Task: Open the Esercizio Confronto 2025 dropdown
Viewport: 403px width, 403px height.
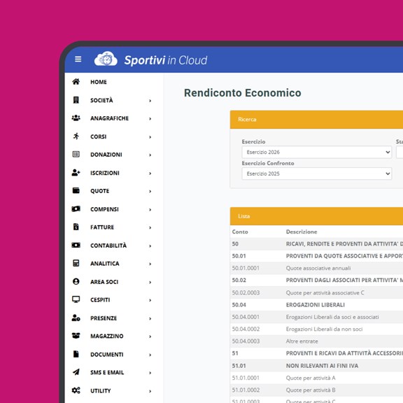Action: 317,174
